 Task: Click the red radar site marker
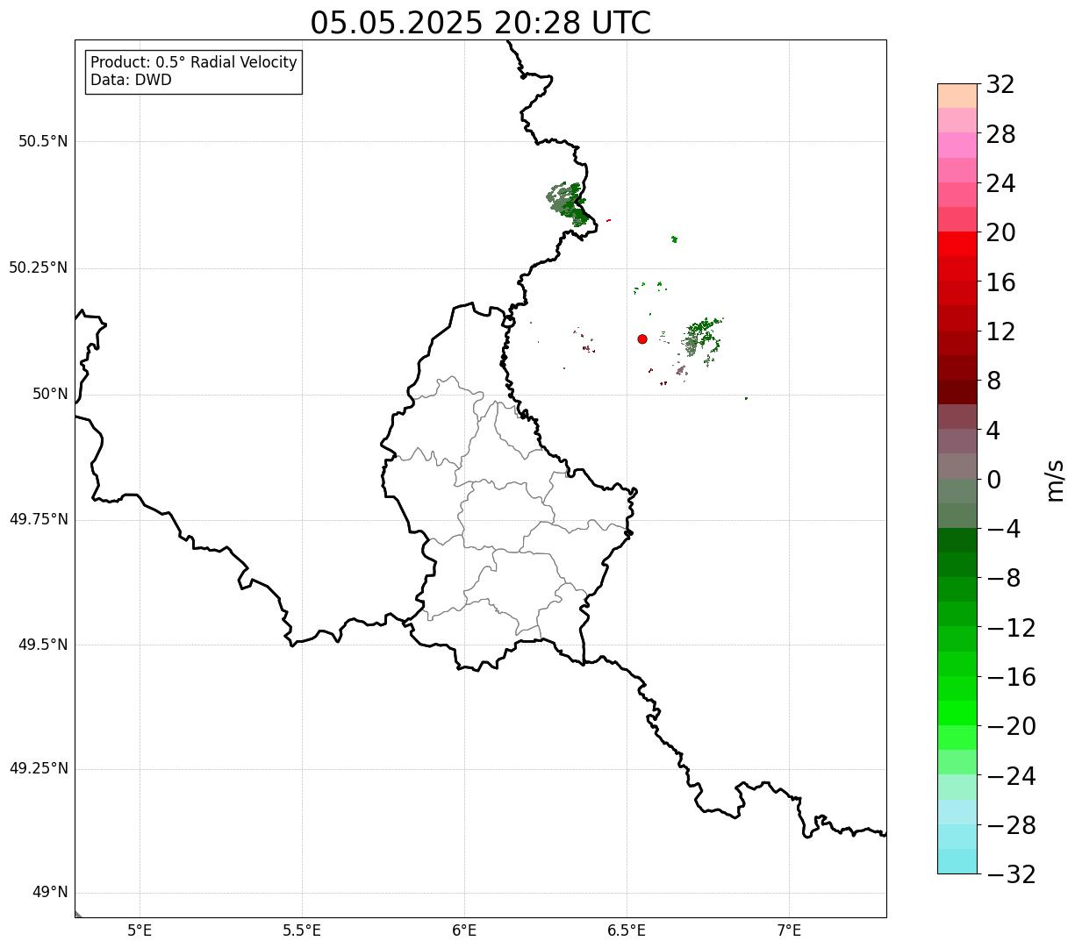coord(642,339)
